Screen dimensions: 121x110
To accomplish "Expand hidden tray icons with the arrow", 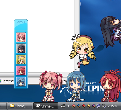I will [69, 106].
